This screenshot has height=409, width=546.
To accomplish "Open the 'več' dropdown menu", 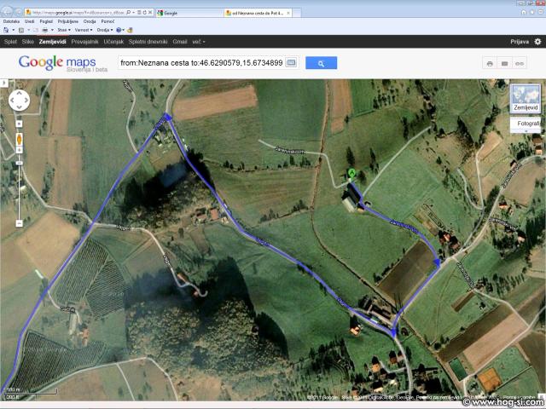I will click(198, 41).
